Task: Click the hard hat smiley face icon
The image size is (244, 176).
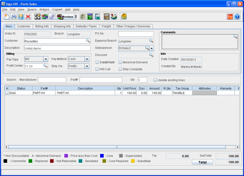Action: pyautogui.click(x=124, y=17)
